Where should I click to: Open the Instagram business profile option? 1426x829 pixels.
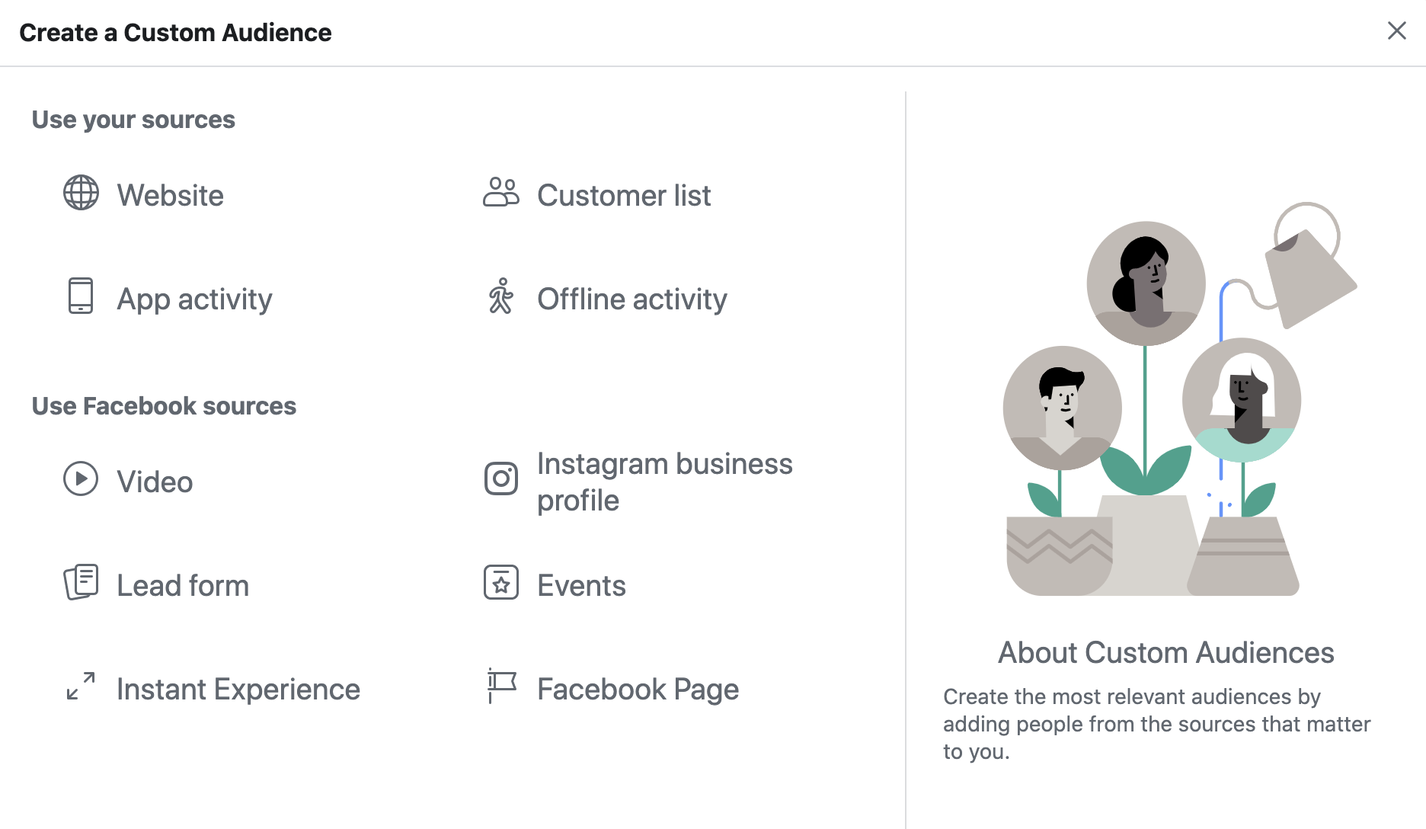[x=665, y=482]
